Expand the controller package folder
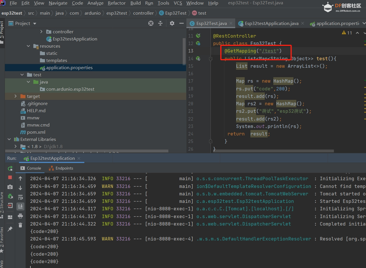 (41, 32)
